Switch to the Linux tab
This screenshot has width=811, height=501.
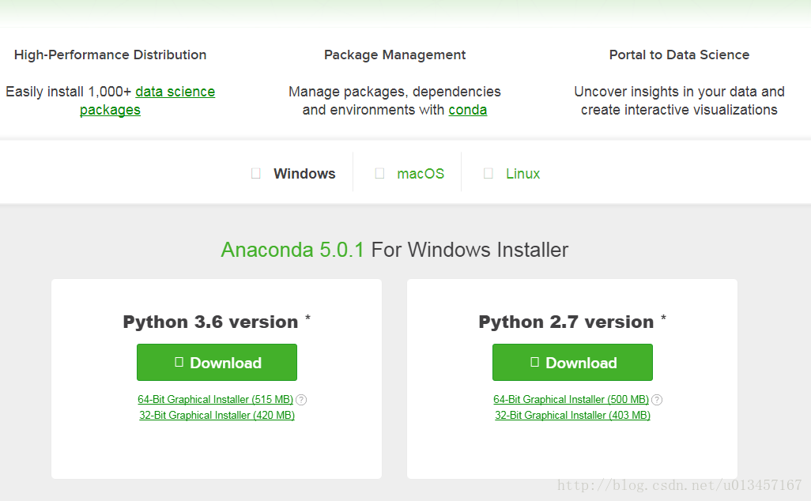click(522, 174)
